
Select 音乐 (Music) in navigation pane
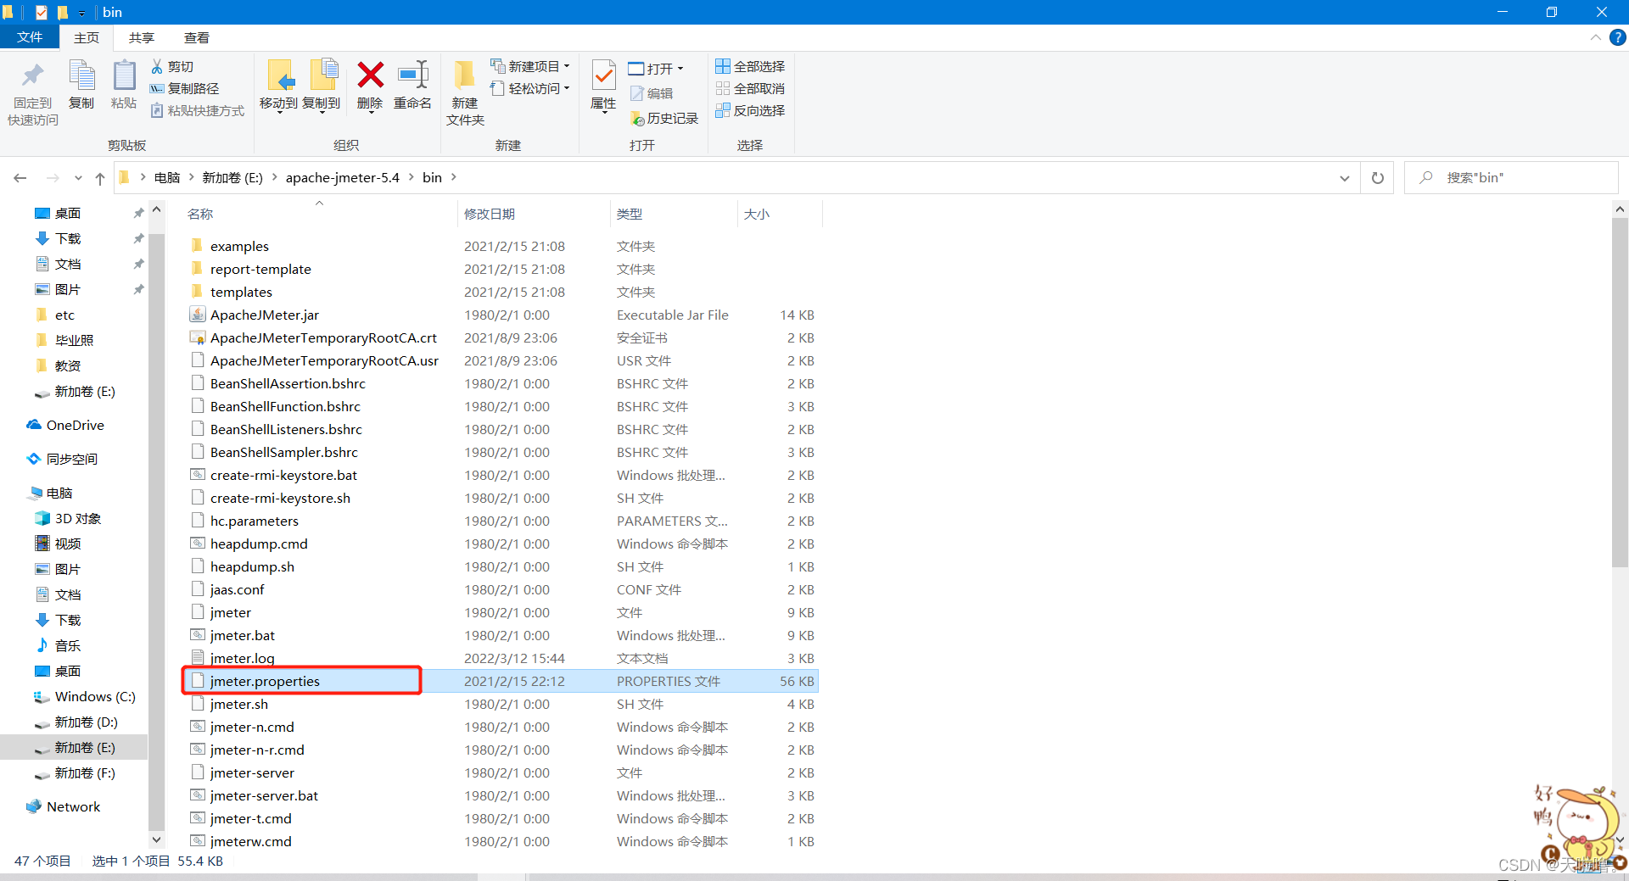59,645
